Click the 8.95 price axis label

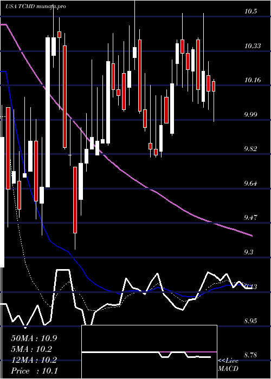250,321
